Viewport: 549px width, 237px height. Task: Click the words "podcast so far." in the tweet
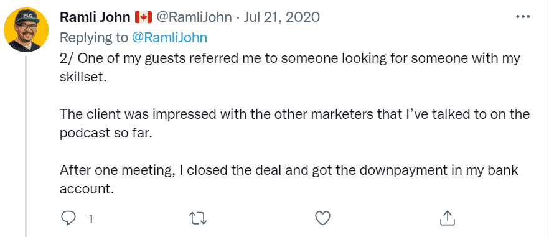(x=106, y=133)
